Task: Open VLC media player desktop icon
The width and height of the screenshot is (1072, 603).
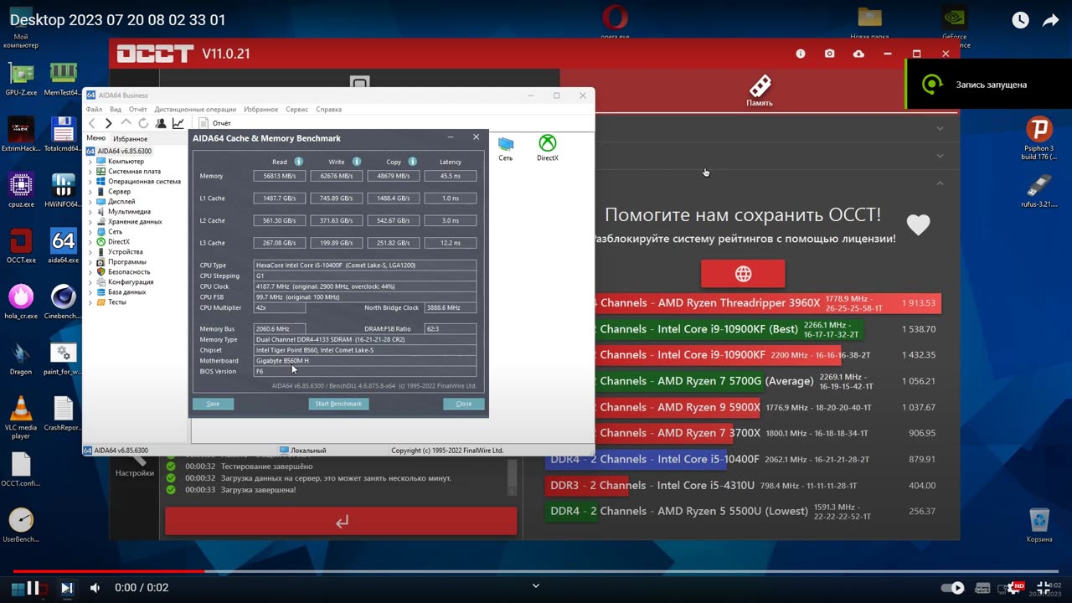Action: [x=21, y=417]
